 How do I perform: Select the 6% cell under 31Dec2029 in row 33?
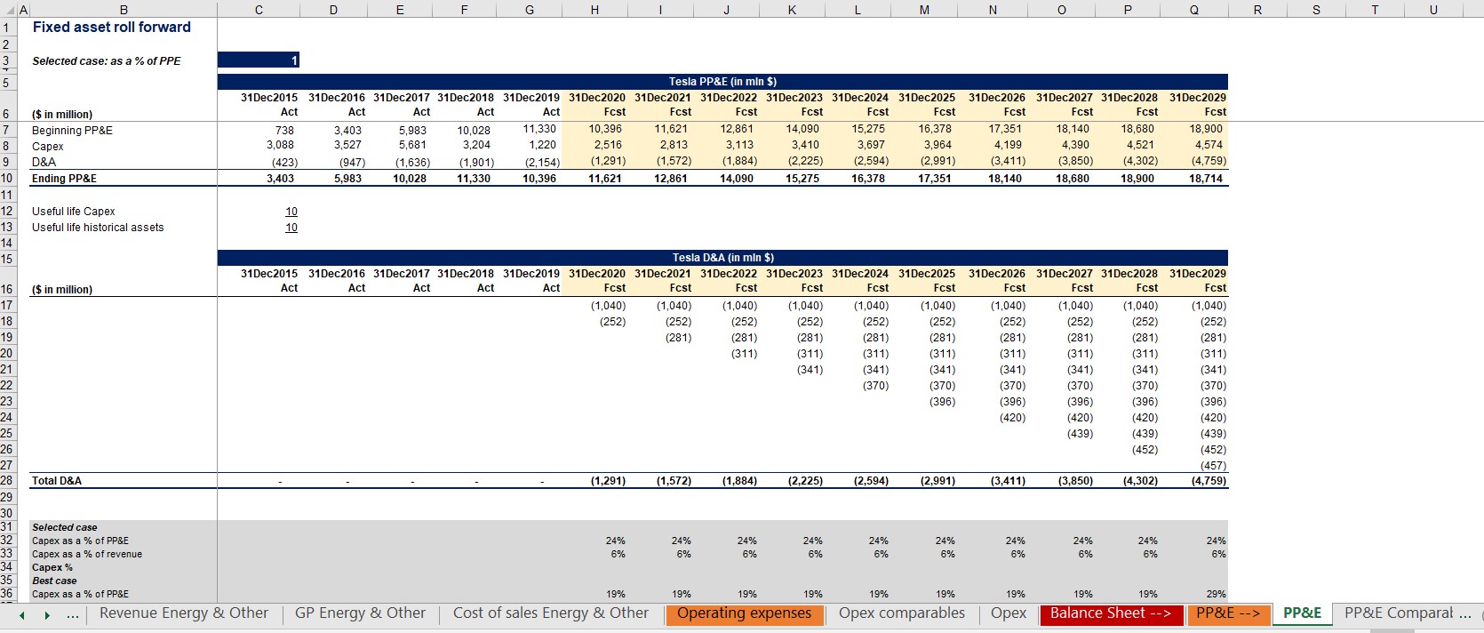[x=1218, y=554]
